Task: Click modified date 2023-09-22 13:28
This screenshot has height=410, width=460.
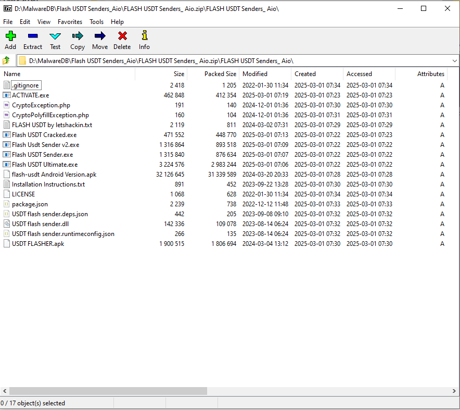Action: (265, 184)
